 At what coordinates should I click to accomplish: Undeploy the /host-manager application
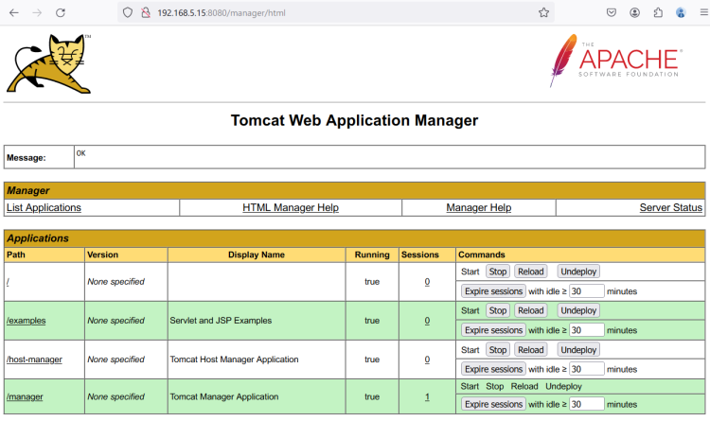pyautogui.click(x=578, y=350)
